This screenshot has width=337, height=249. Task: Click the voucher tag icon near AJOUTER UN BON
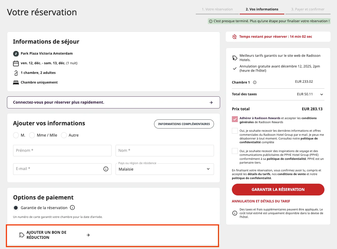click(21, 235)
